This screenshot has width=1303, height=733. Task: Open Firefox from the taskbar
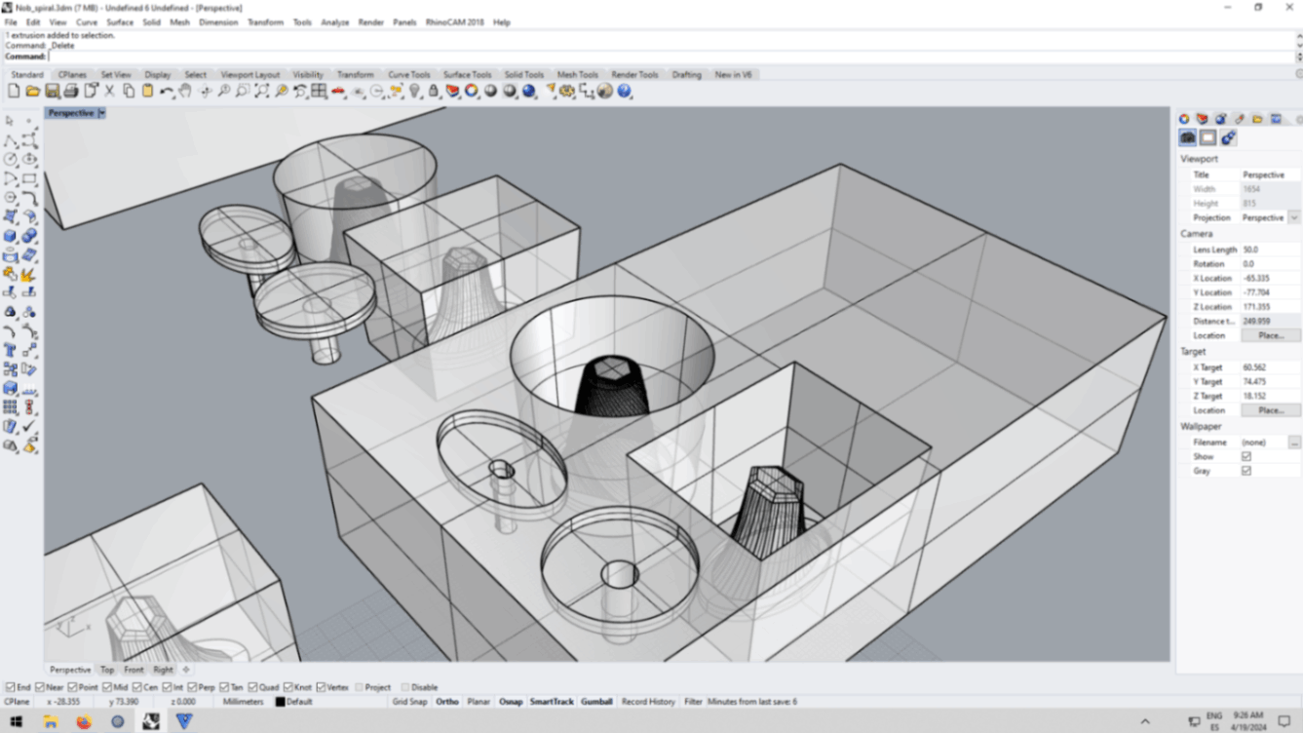pyautogui.click(x=84, y=722)
